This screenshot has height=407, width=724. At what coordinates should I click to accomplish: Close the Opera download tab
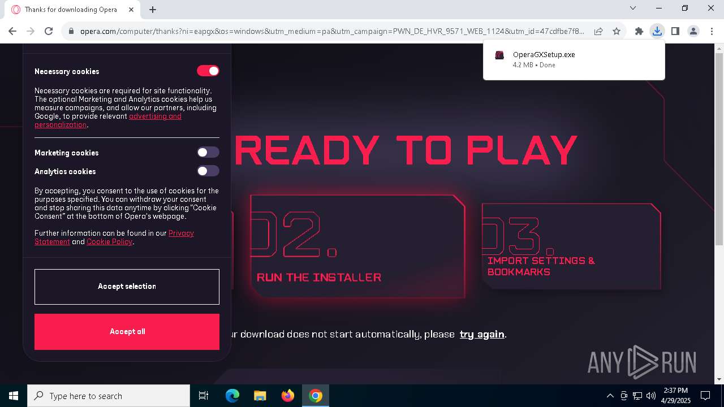(x=132, y=10)
